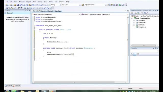The height and width of the screenshot is (92, 163).
Task: Toggle a bookmark on current line
Action: click(31, 8)
